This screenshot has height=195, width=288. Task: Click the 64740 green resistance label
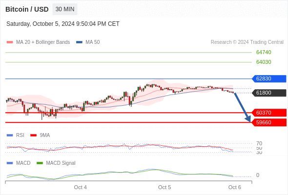coord(264,52)
